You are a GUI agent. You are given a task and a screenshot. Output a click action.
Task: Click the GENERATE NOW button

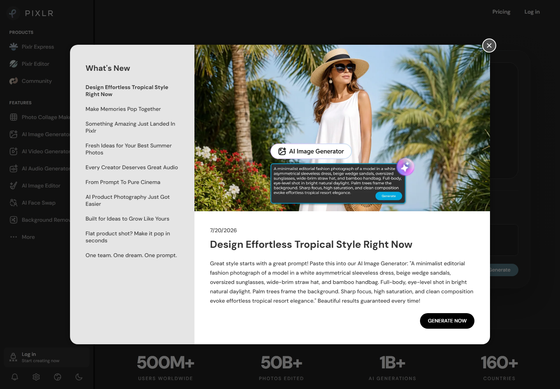point(447,321)
